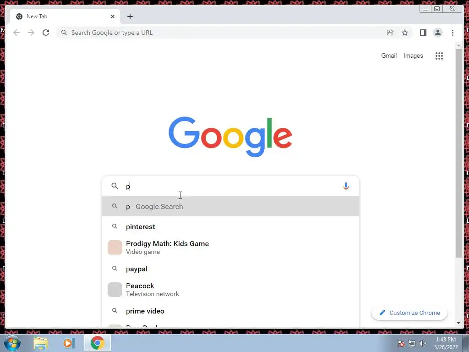The width and height of the screenshot is (469, 352).
Task: Open the Images link
Action: (413, 55)
